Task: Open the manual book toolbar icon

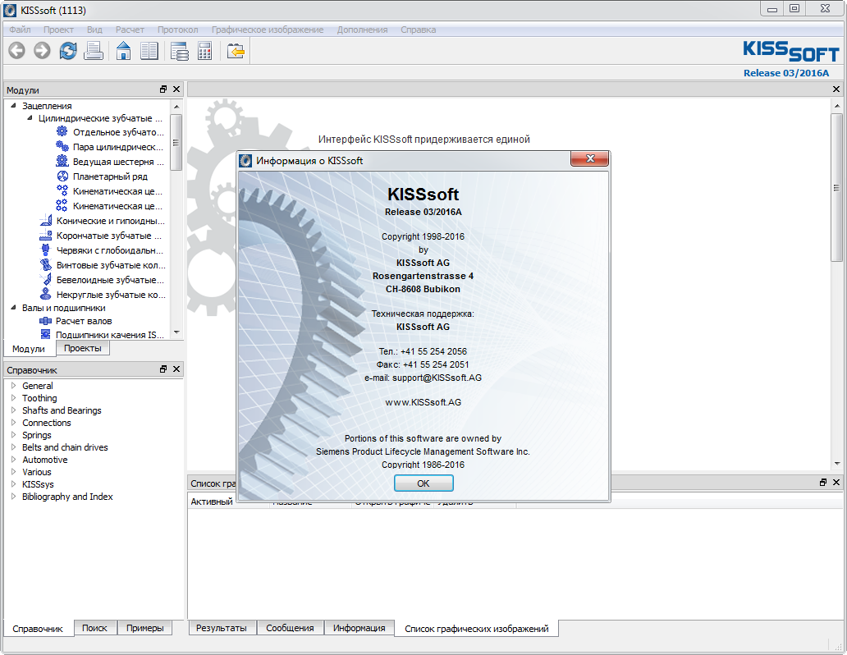Action: coord(149,51)
